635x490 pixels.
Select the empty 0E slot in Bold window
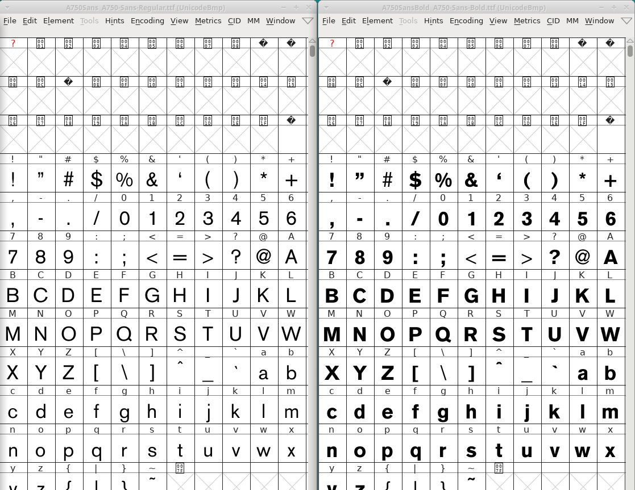[x=415, y=100]
